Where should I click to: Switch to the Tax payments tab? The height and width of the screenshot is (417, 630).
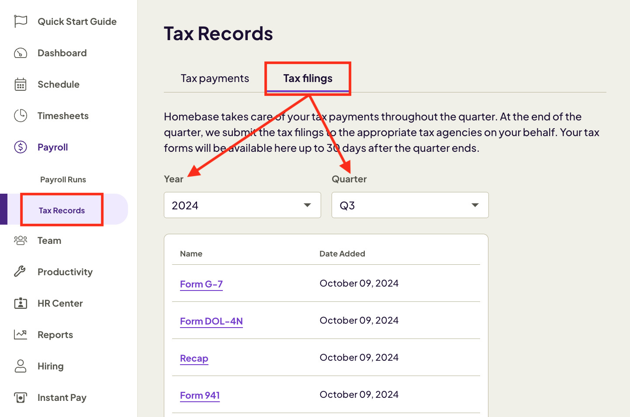pos(215,78)
